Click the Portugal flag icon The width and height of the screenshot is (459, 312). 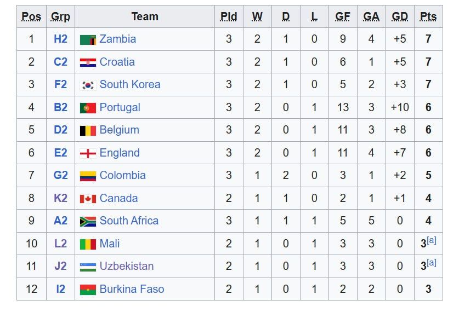coord(88,108)
